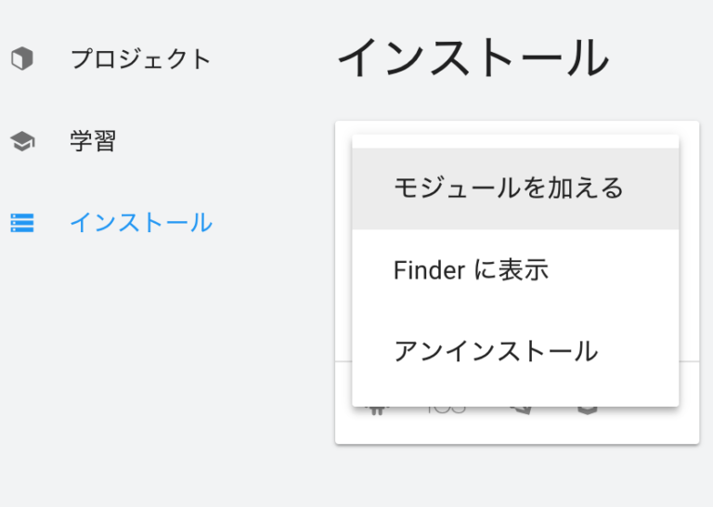Image resolution: width=713 pixels, height=507 pixels.
Task: Click the white strip atop the popup menu
Action: (x=515, y=141)
